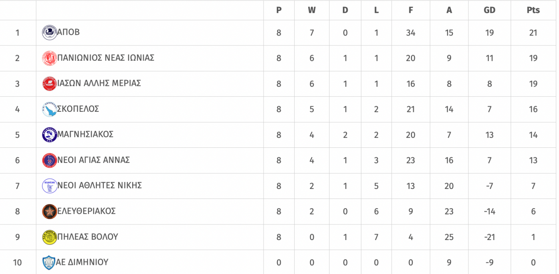Click the GD column header
Screen dimensions: 559x274
490,10
